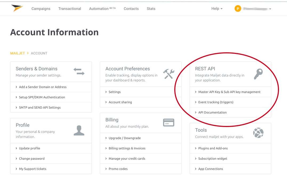Viewport: 287px width, 182px height.
Task: Click the Mailjet paper plane logo
Action: point(17,8)
